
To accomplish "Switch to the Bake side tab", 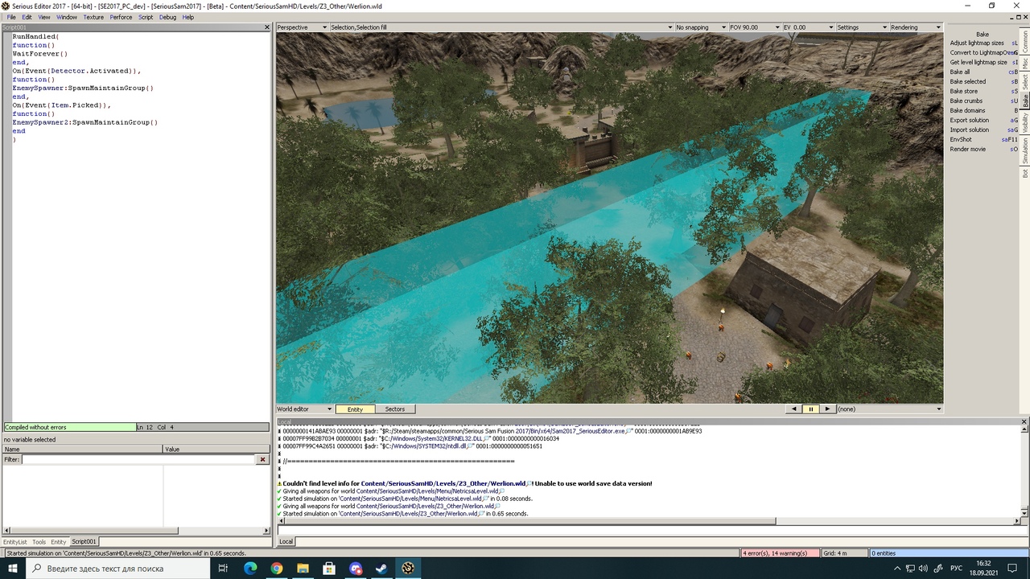I will pyautogui.click(x=1025, y=101).
